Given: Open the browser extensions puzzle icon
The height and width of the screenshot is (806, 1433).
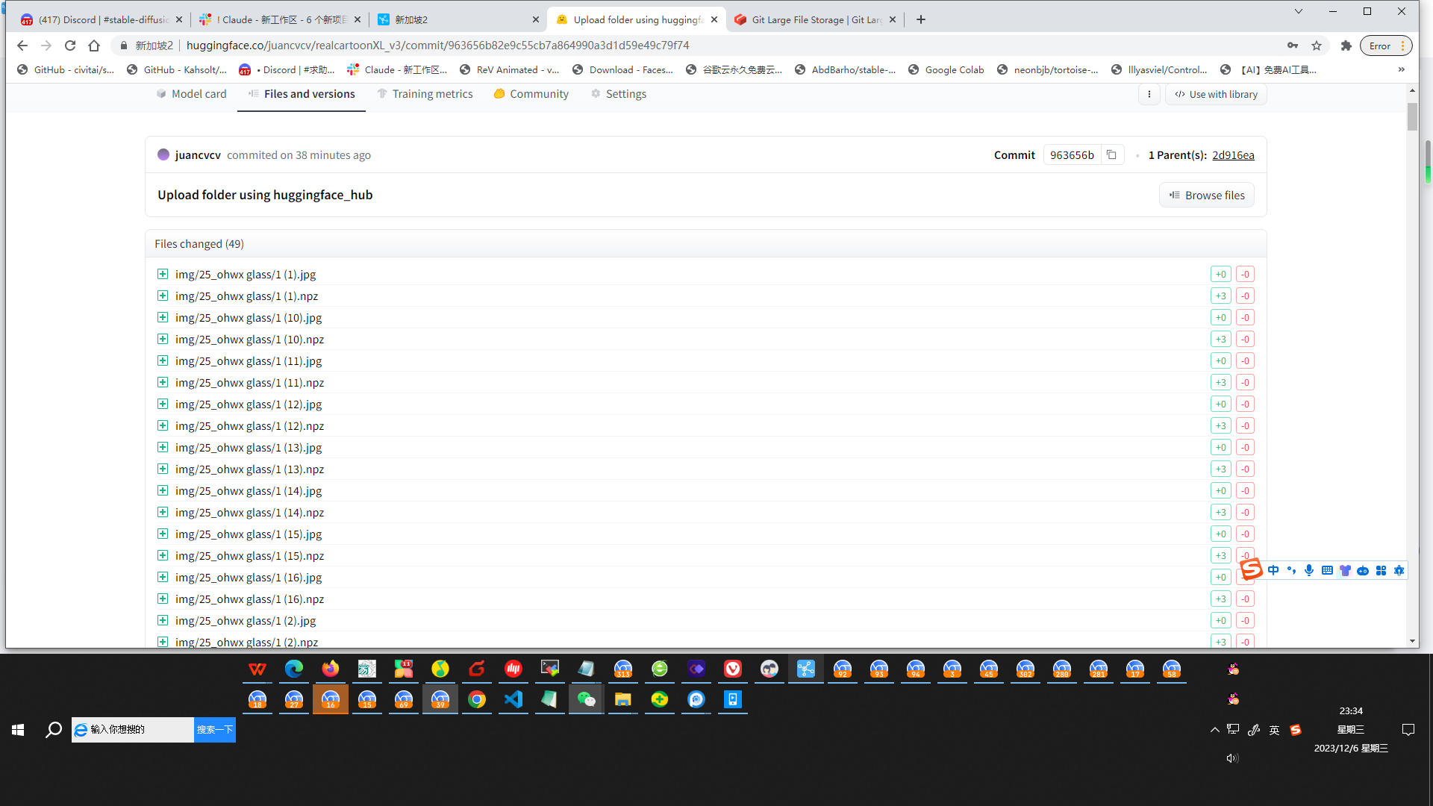Looking at the screenshot, I should (1346, 46).
